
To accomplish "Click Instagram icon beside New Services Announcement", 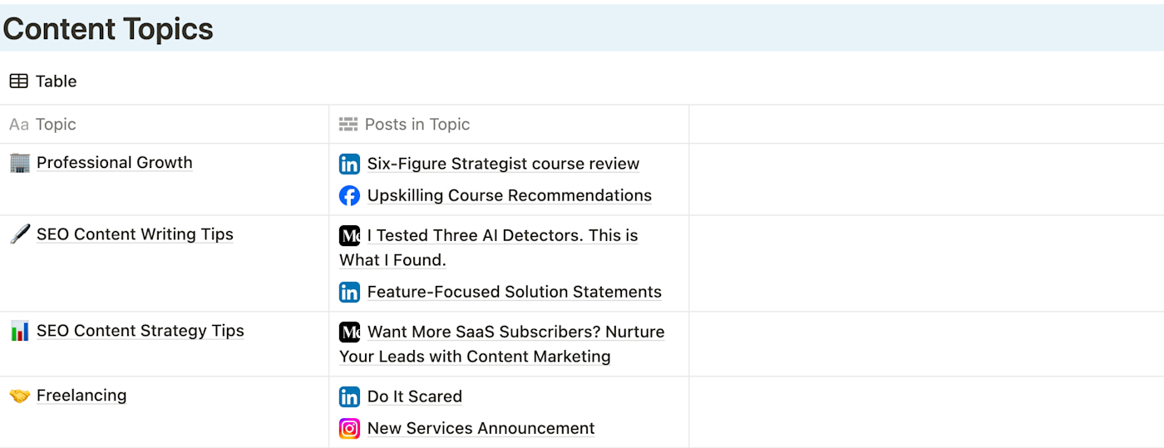I will (x=349, y=429).
